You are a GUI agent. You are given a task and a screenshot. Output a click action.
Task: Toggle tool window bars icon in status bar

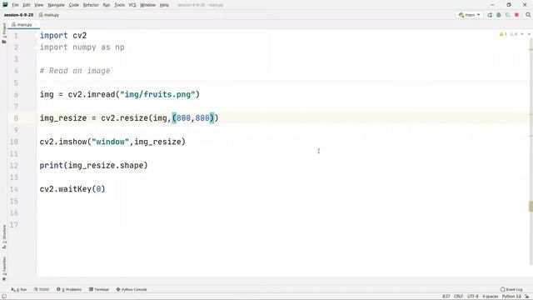point(4,297)
